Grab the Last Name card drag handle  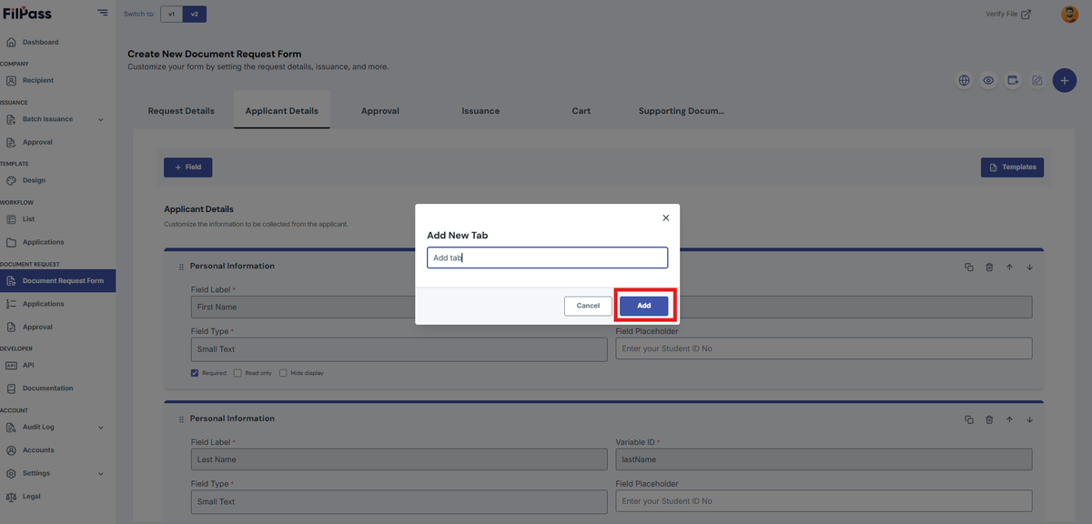pos(181,419)
